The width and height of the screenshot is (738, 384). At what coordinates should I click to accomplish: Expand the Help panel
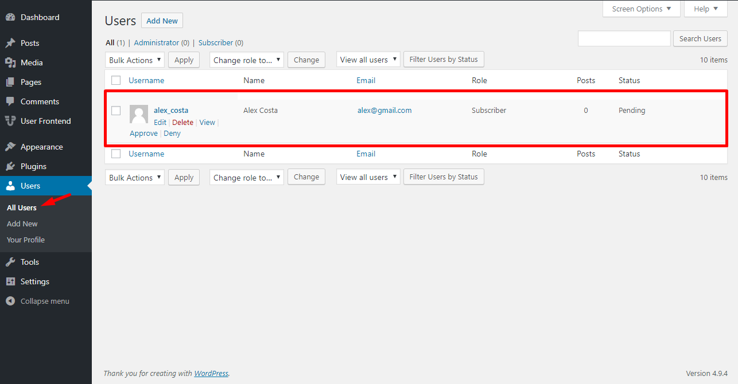click(x=706, y=9)
